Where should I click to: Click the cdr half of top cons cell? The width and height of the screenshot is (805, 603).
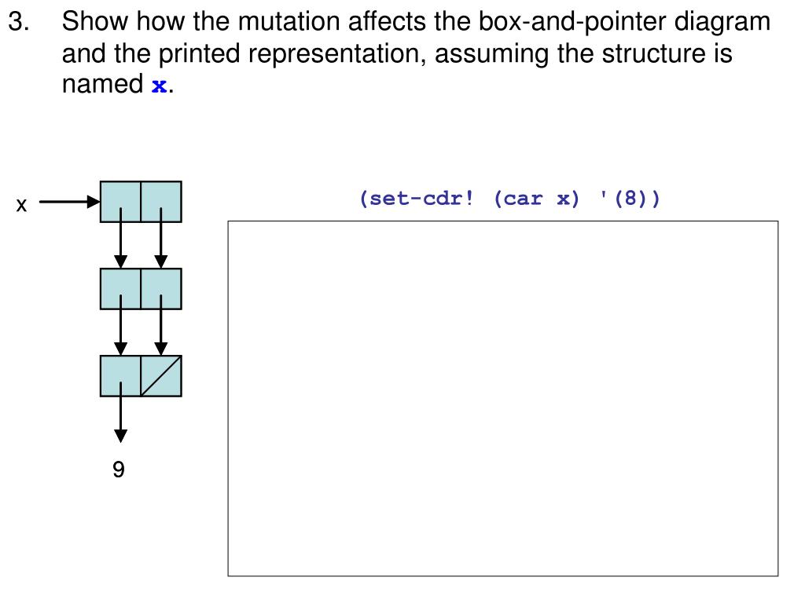(x=161, y=202)
